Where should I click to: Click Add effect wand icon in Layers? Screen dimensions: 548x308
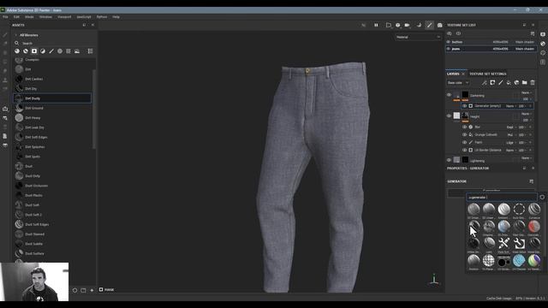click(x=484, y=83)
